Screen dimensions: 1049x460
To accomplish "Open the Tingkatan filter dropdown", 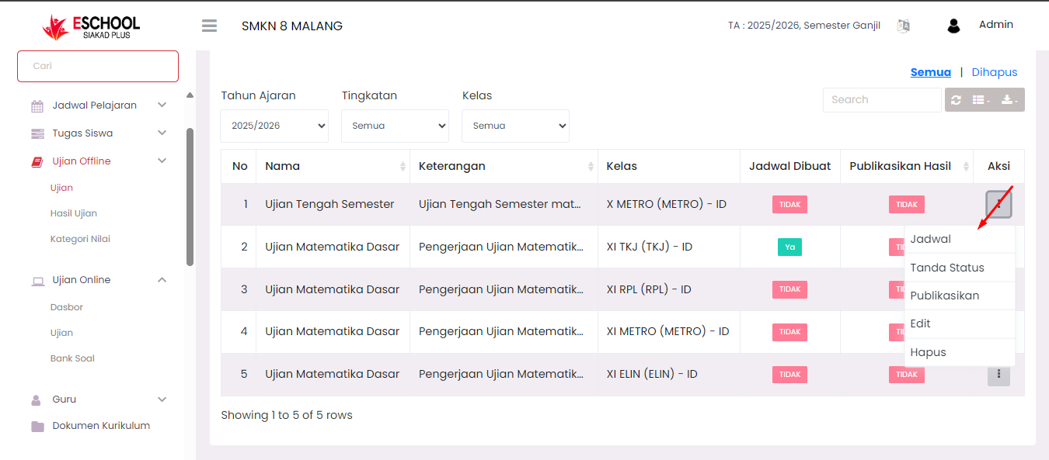I will pos(395,126).
